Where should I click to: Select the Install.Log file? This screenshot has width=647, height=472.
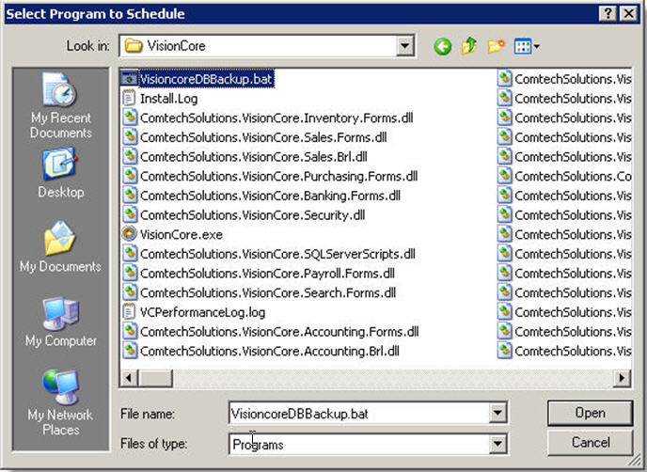click(160, 98)
